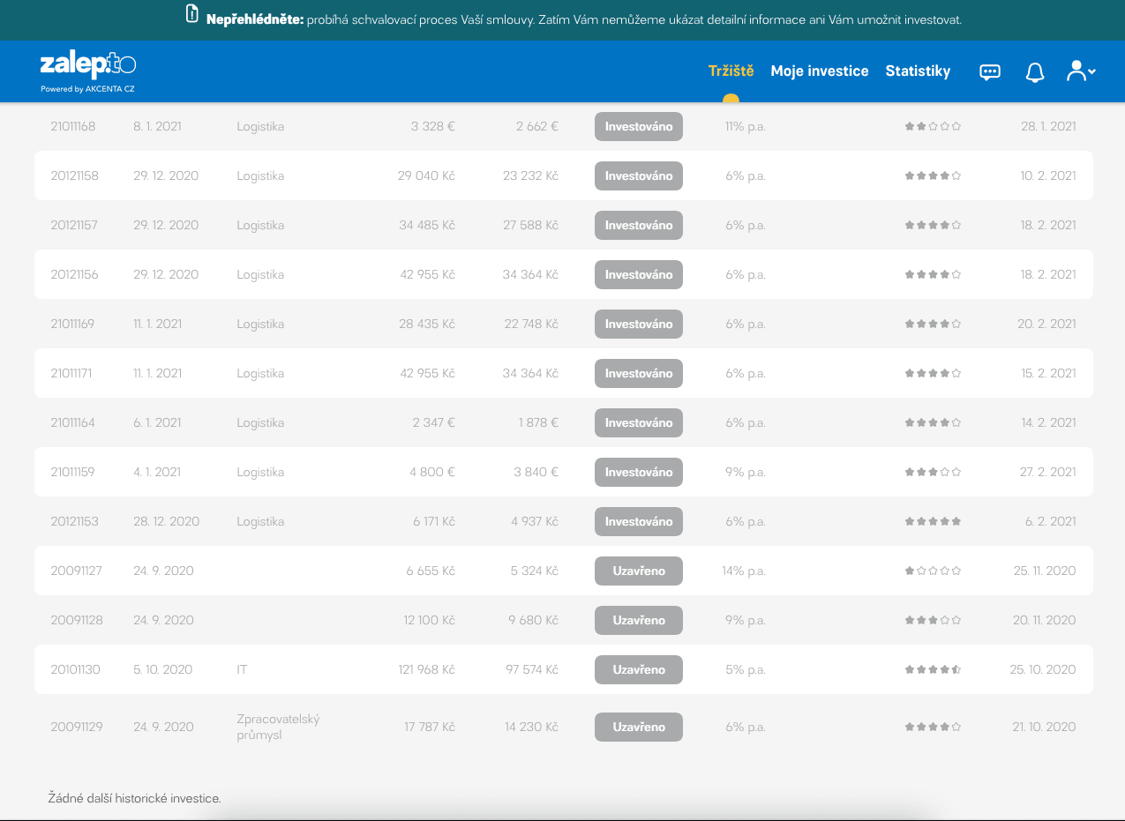
Task: Click Investováno button for loan 21011171
Action: tap(639, 373)
